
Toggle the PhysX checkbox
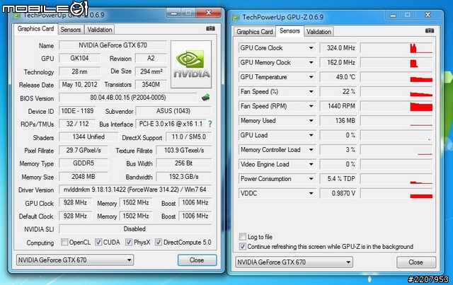click(129, 242)
